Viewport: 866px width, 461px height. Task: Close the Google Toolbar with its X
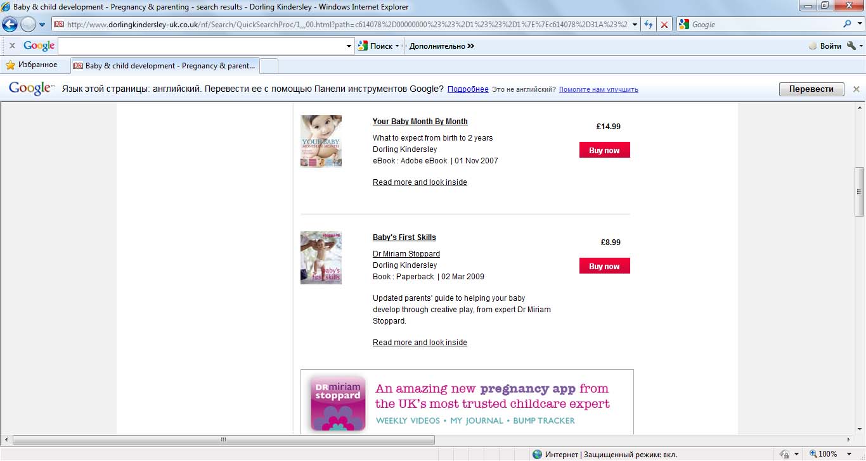12,46
